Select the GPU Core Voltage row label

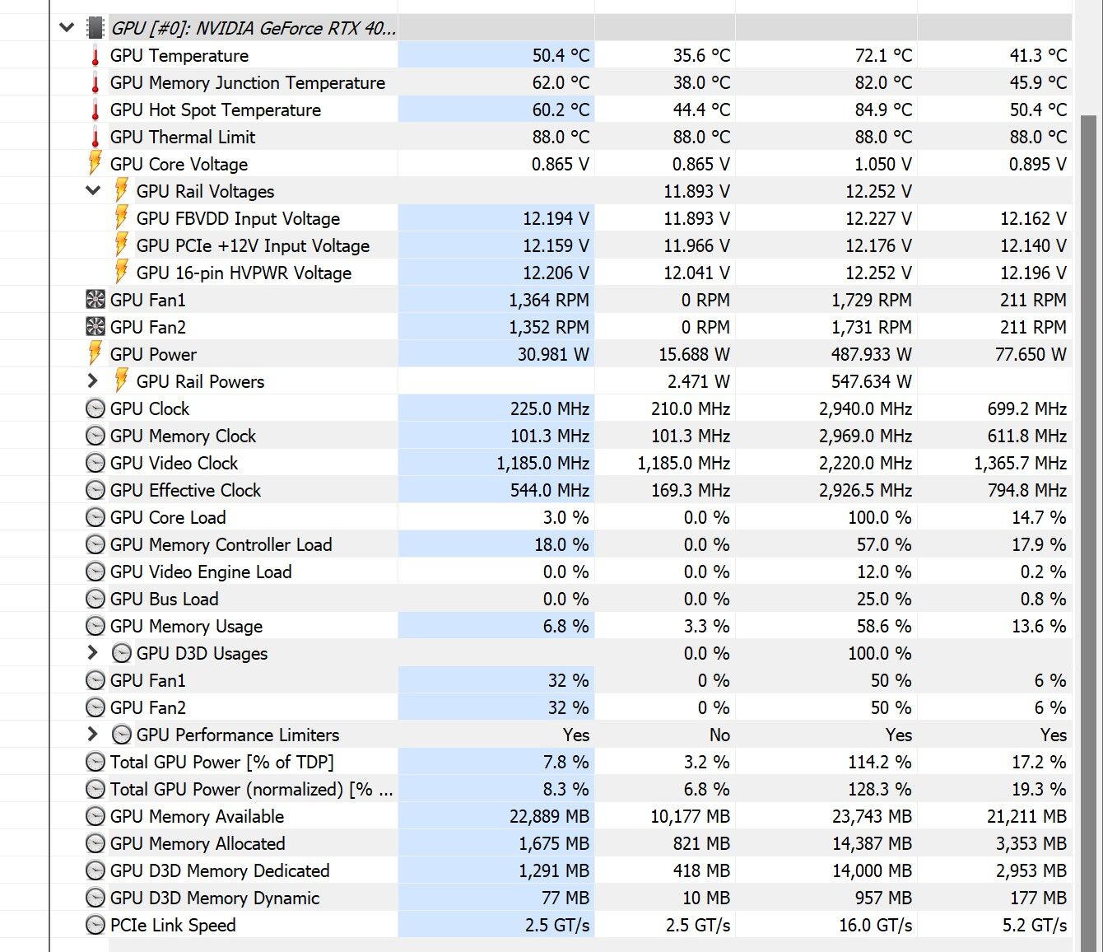click(179, 165)
